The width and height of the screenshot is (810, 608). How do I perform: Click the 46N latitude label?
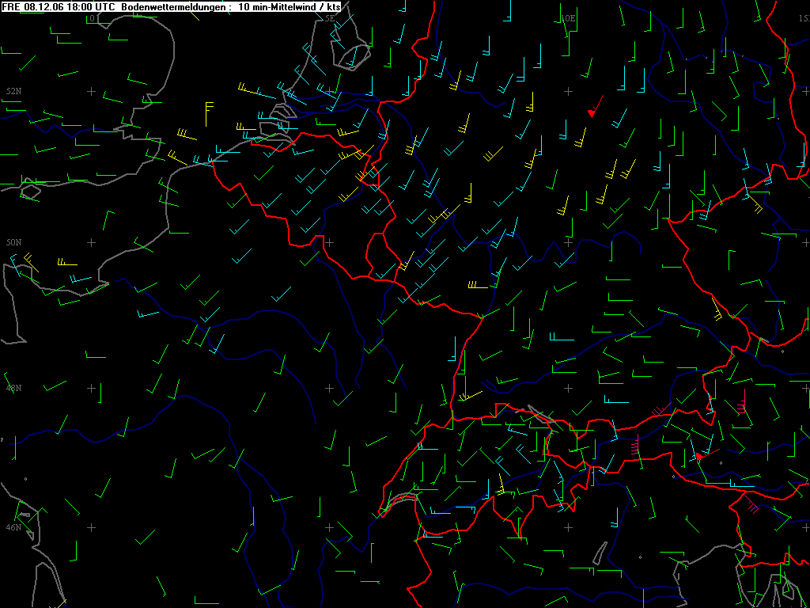(13, 527)
